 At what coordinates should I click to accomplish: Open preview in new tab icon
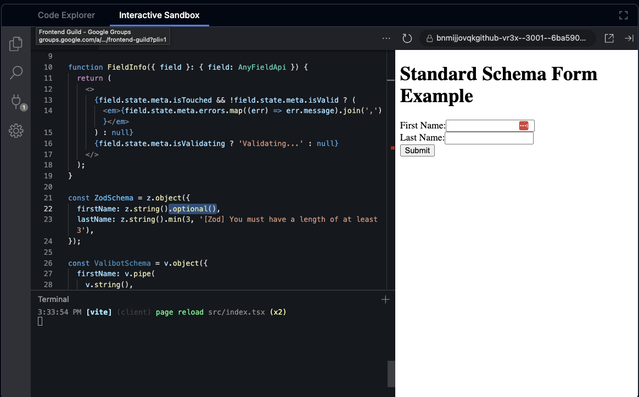[609, 38]
